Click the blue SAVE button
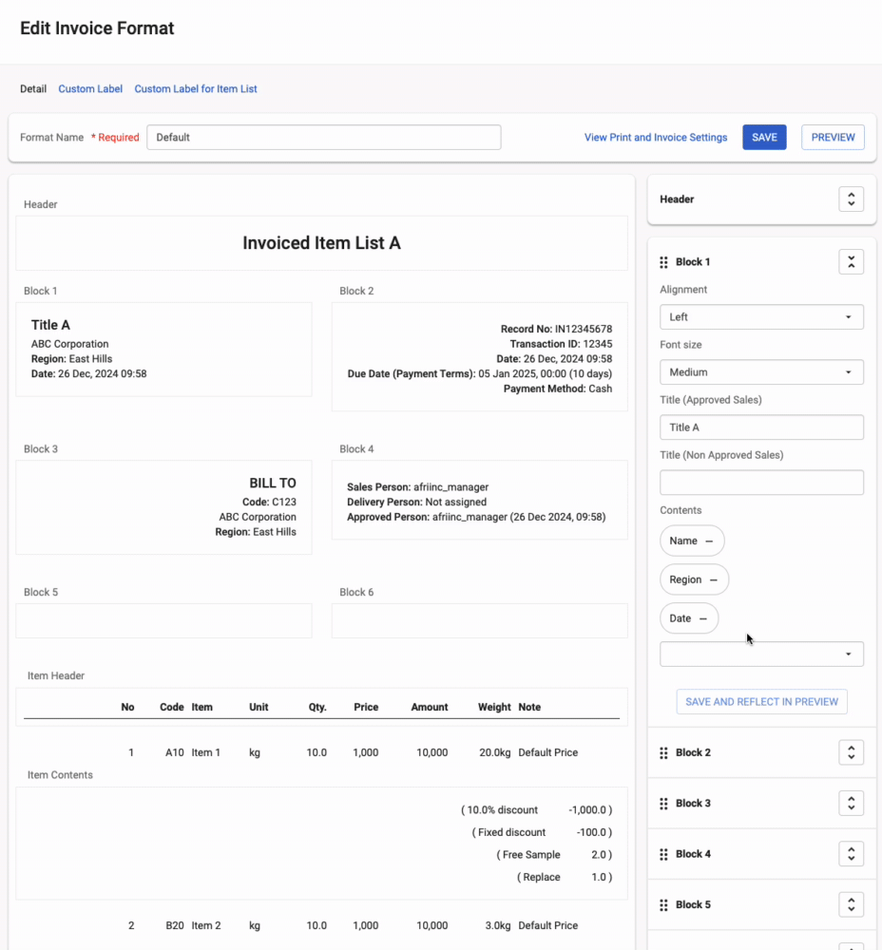 pos(764,138)
